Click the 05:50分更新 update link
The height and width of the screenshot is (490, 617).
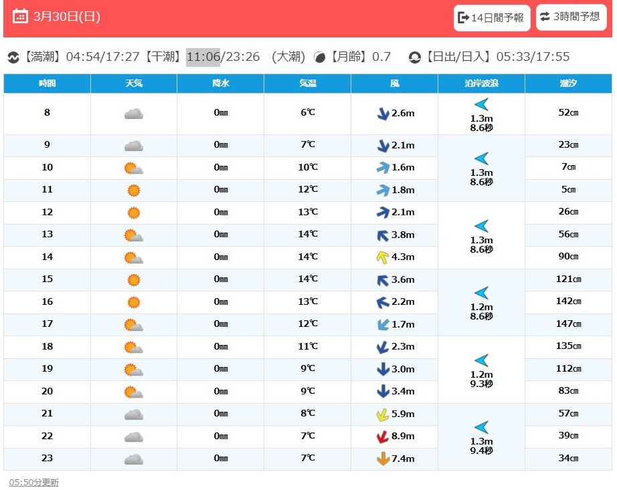tap(34, 482)
